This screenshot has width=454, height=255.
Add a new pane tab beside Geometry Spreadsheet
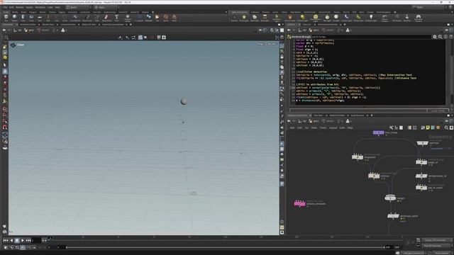[131, 25]
